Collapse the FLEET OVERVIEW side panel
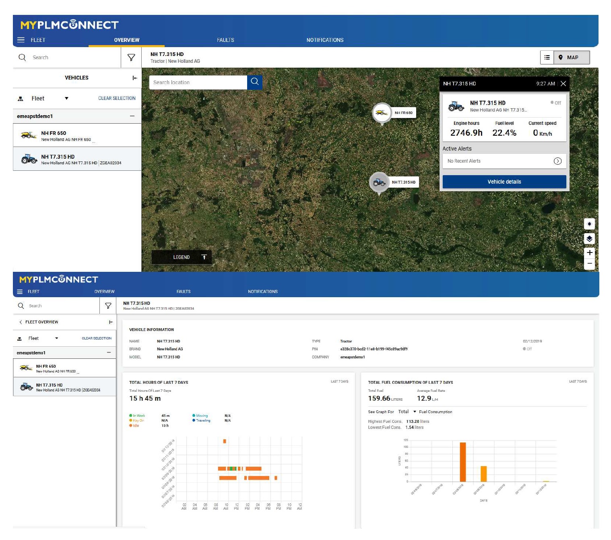 [111, 322]
